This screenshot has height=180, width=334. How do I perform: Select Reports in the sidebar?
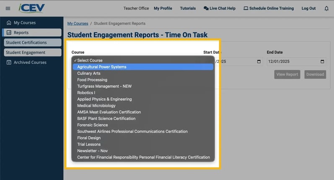(32, 32)
